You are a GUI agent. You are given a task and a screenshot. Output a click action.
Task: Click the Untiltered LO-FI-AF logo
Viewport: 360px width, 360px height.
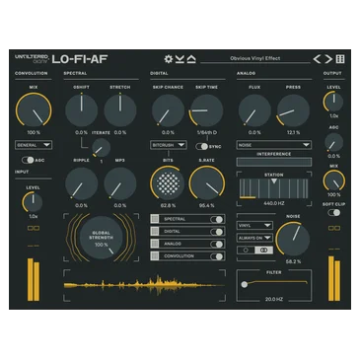(x=61, y=59)
